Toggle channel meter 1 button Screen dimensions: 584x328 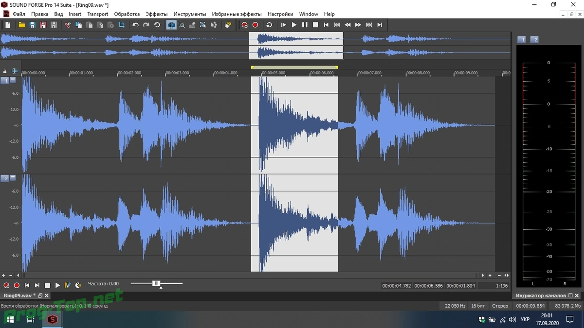point(522,39)
